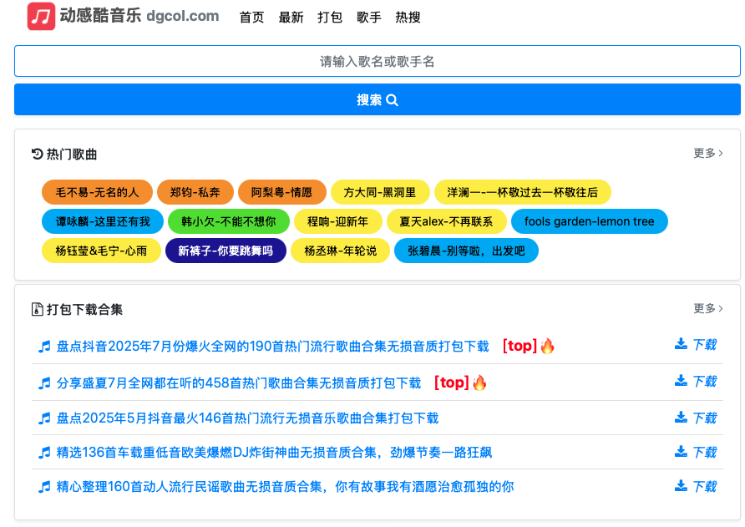Open the 首页 menu item
The width and height of the screenshot is (745, 527).
pos(251,17)
